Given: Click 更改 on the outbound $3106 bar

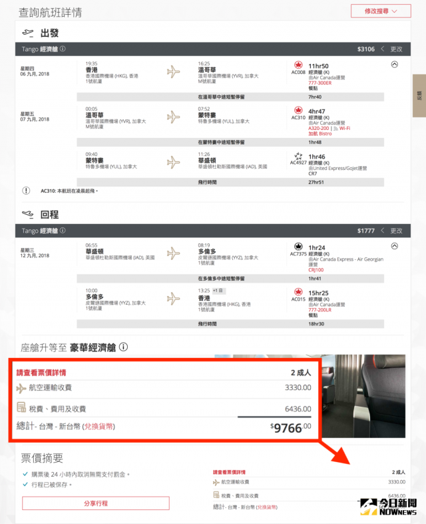Looking at the screenshot, I should [396, 49].
